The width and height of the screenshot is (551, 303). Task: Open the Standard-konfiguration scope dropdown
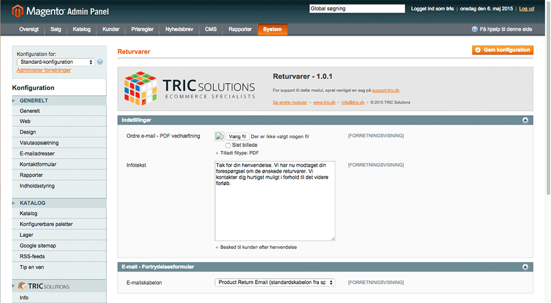56,62
